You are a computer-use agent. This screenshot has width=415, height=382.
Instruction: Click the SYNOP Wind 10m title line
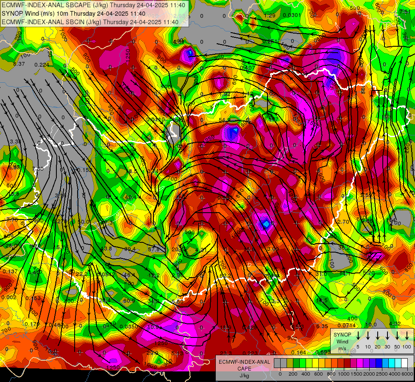(73, 14)
